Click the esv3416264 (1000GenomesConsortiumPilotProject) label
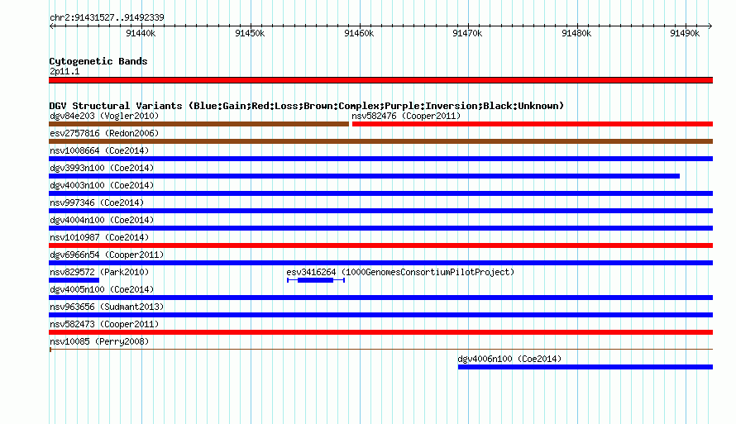The image size is (736, 424). click(x=400, y=272)
